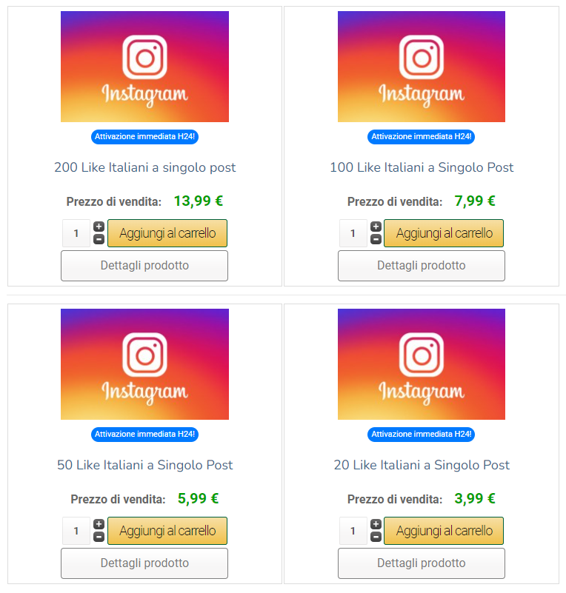
Task: Decrease quantity for 200 Like Italiani product
Action: pyautogui.click(x=99, y=239)
